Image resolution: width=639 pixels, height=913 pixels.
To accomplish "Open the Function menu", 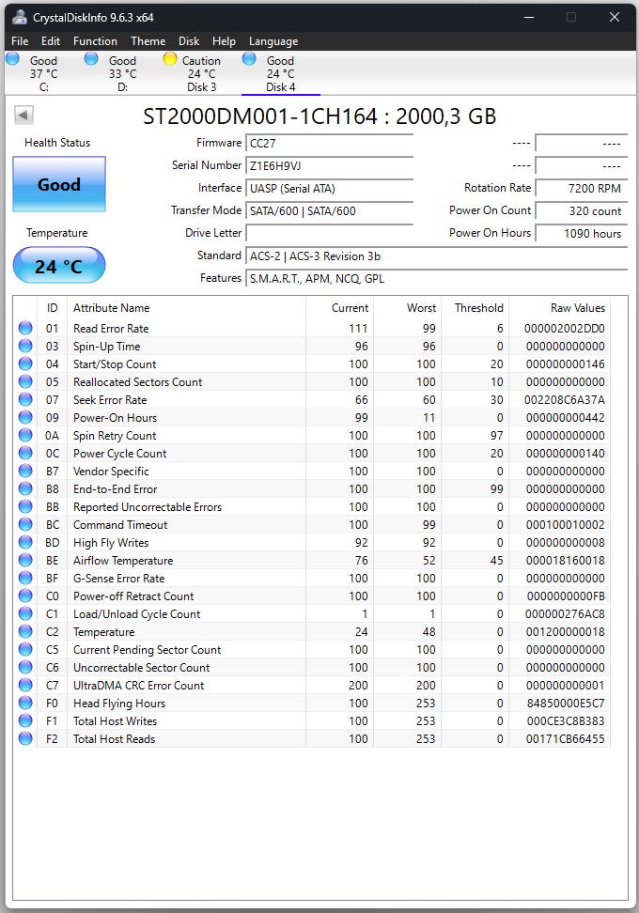I will point(95,41).
